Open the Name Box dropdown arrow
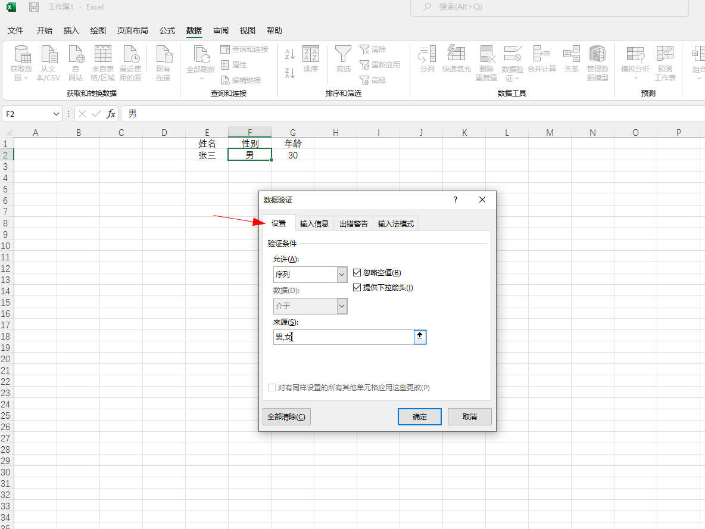 (56, 114)
